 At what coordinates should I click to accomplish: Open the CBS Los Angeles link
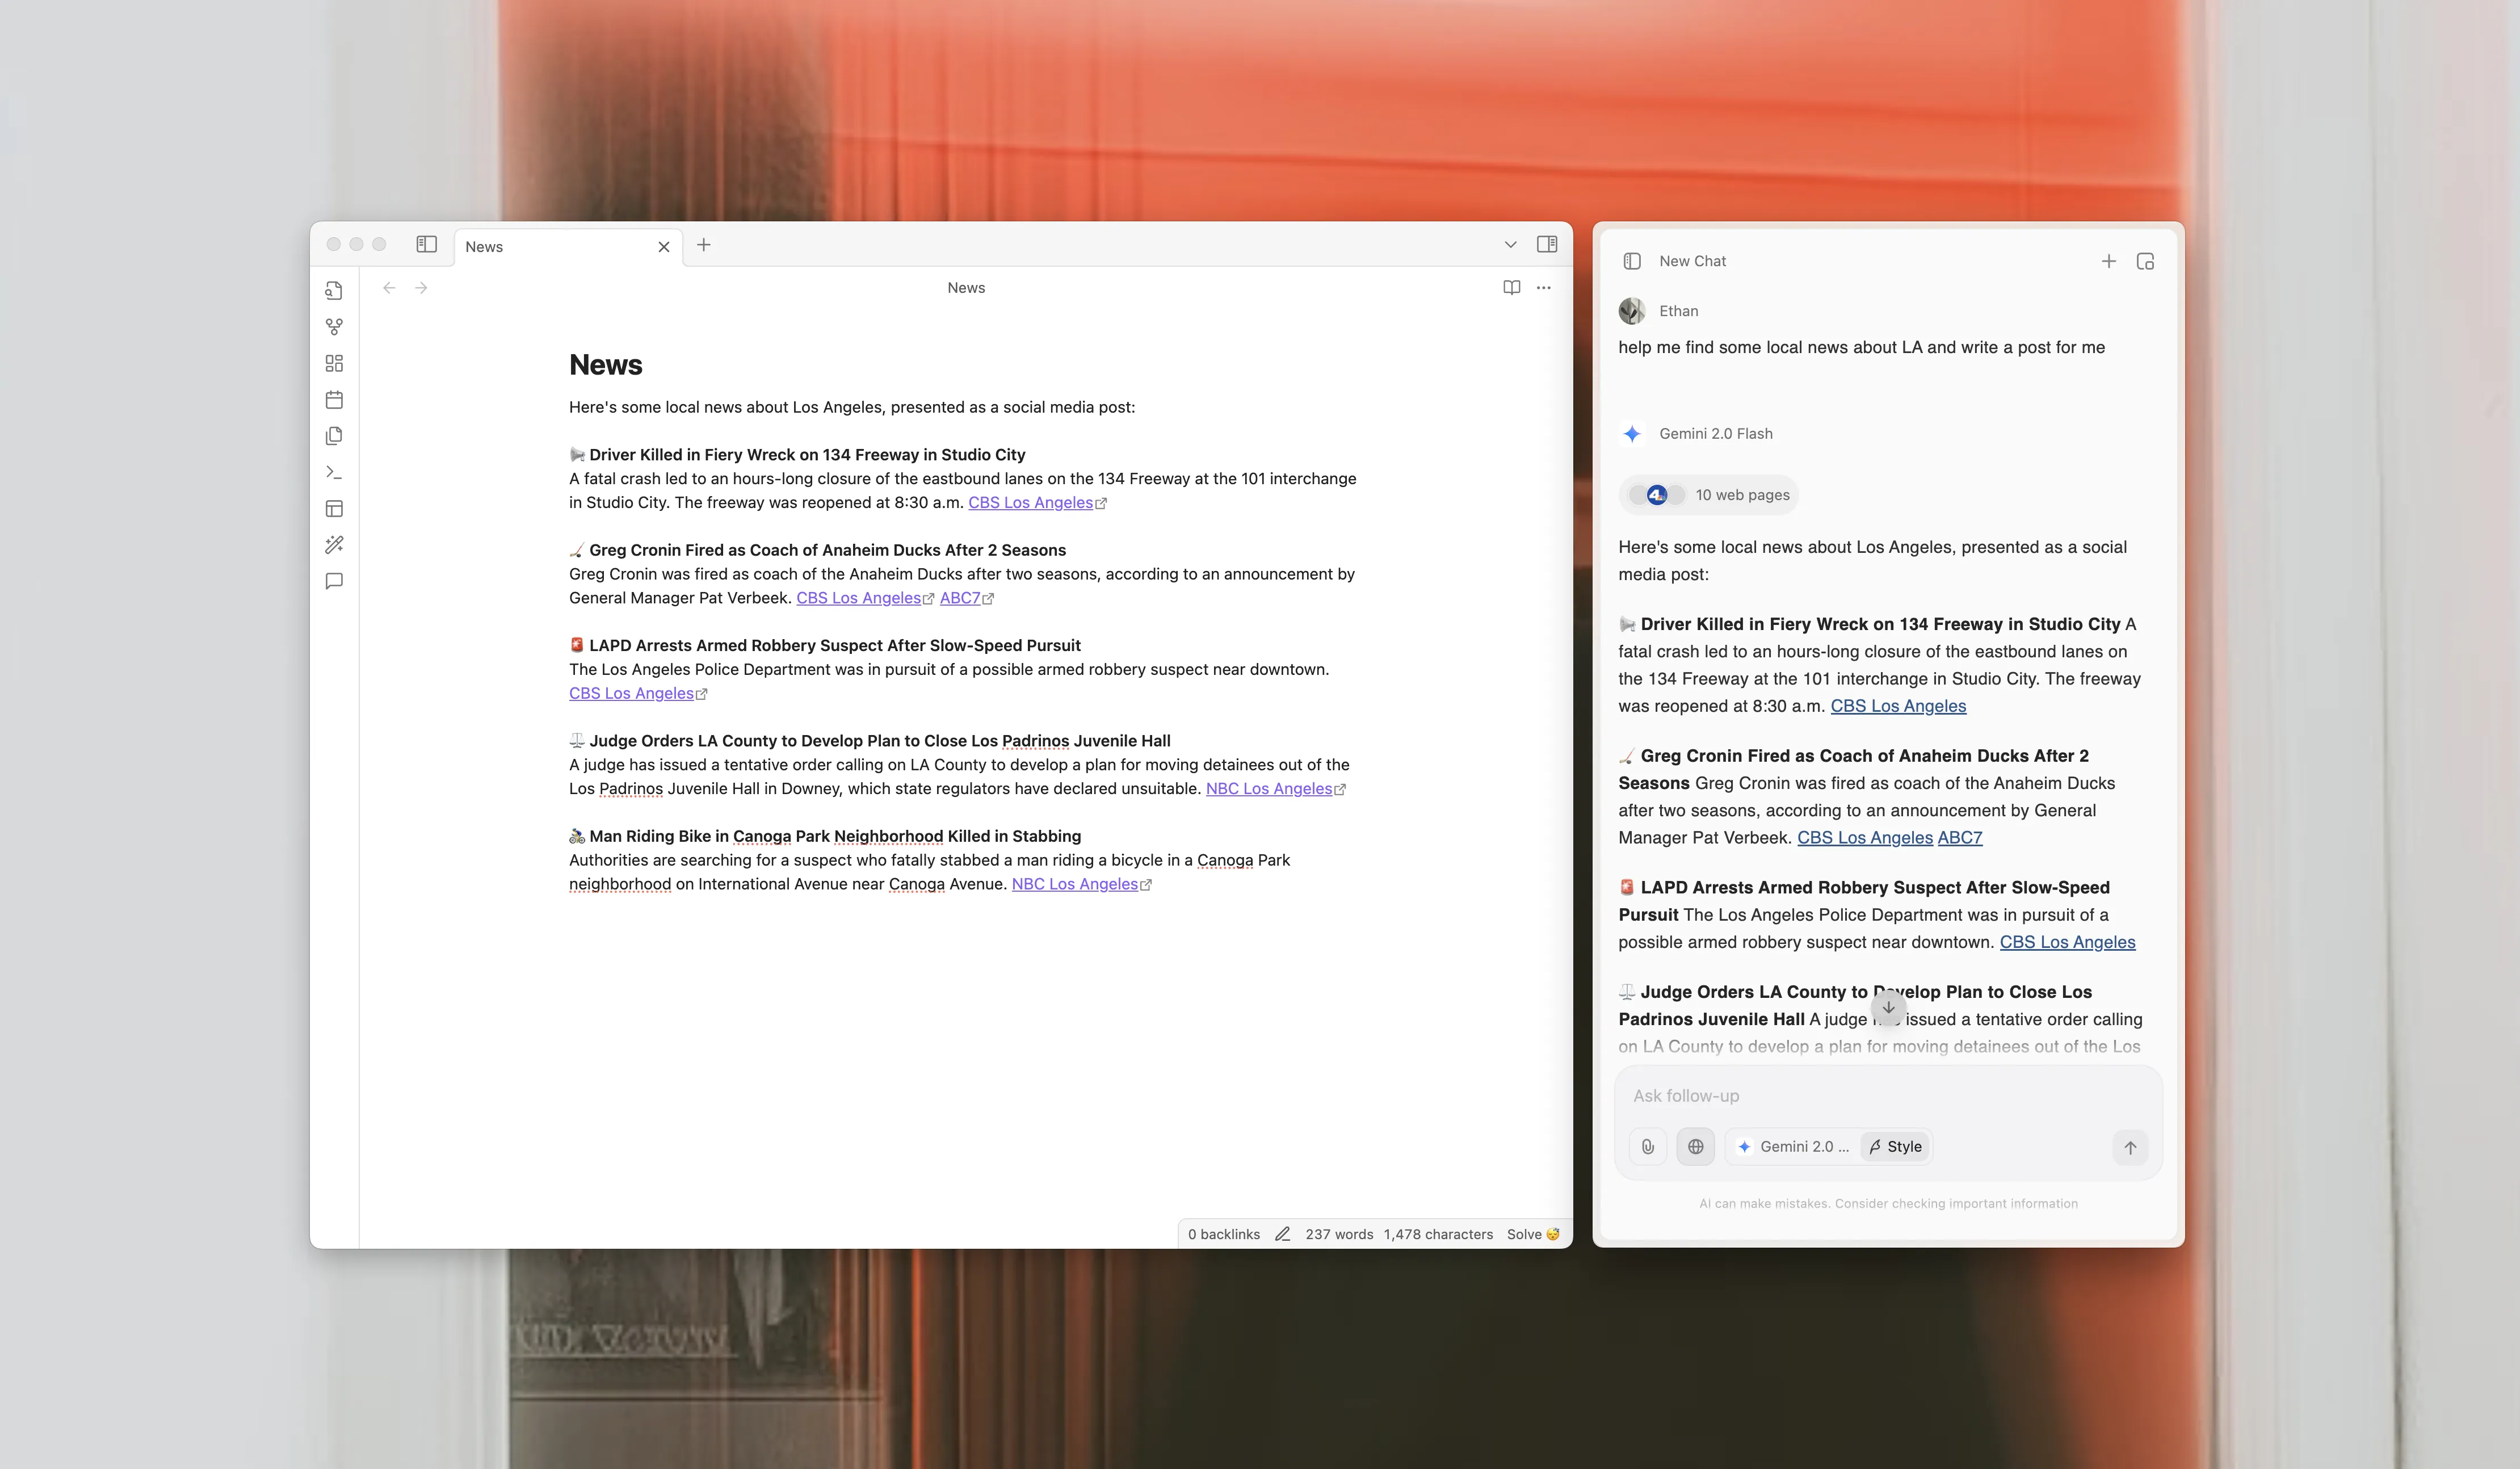click(x=1030, y=503)
